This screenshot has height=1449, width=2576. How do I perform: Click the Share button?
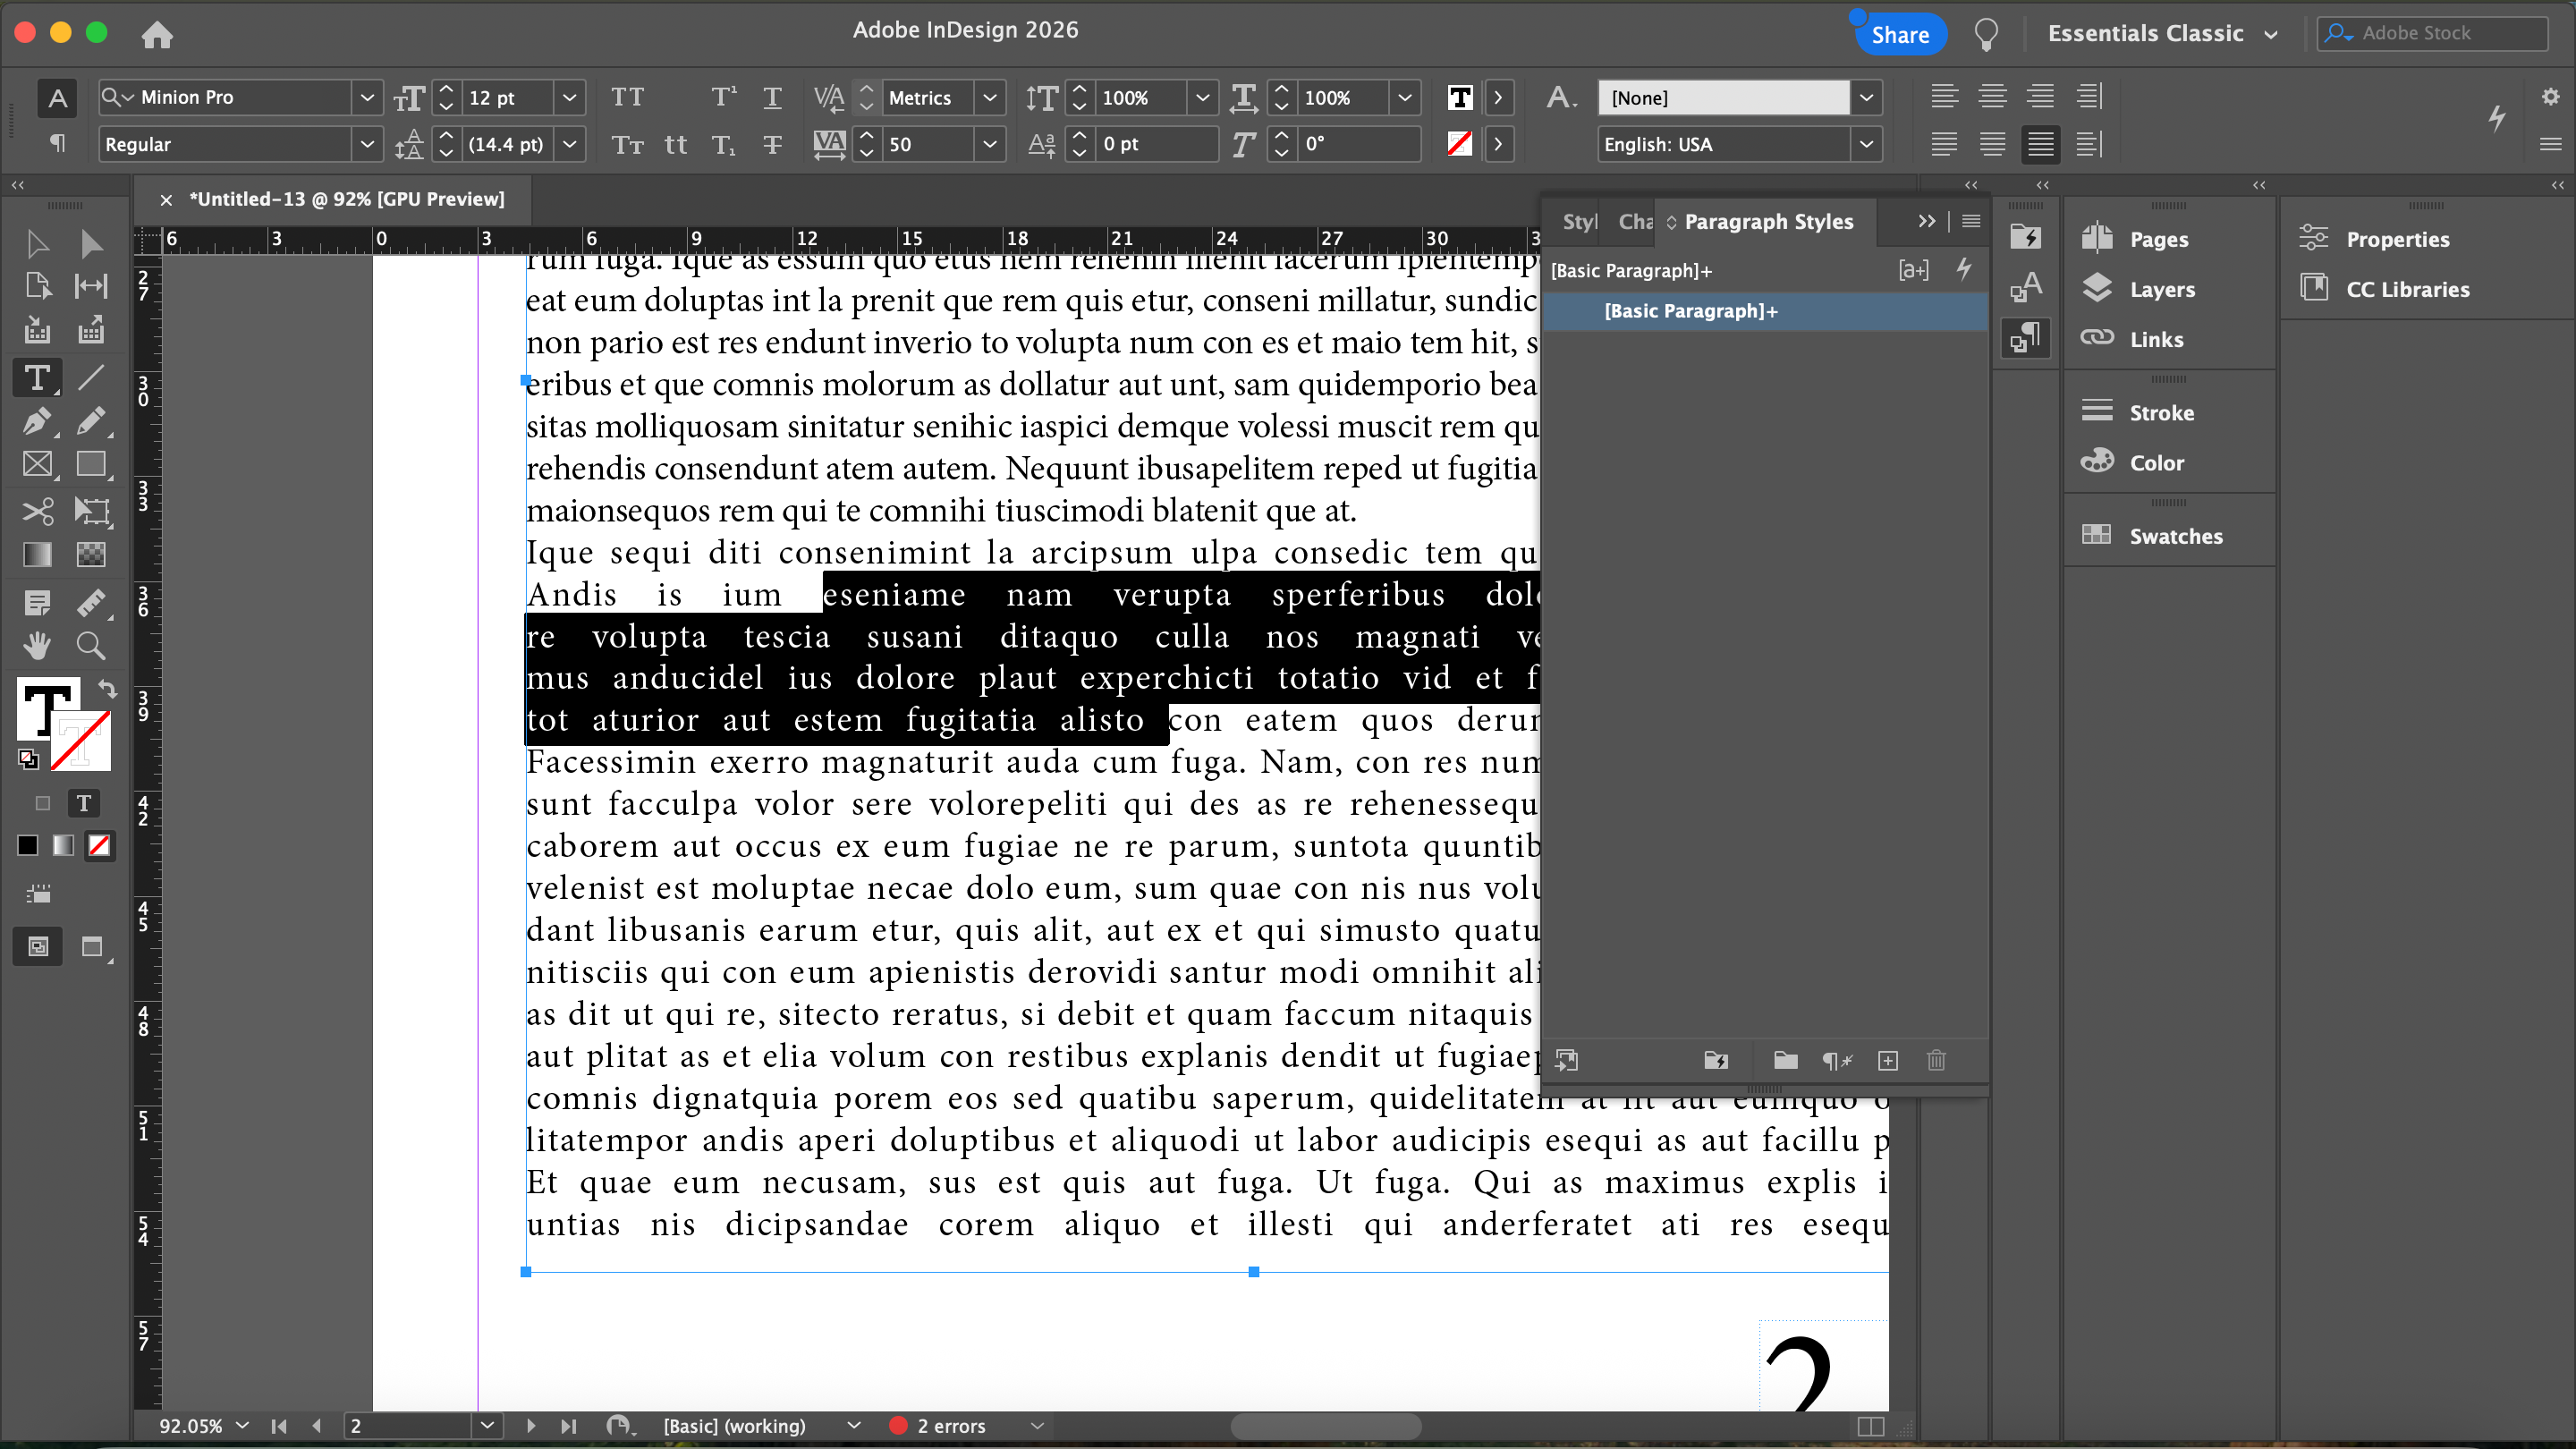pos(1899,34)
